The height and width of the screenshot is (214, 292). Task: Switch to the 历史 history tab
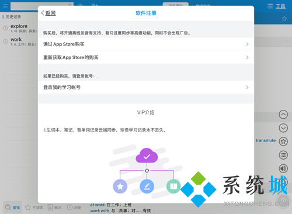click(74, 208)
